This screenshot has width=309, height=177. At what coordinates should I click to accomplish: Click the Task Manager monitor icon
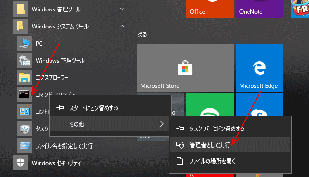[x=24, y=129]
